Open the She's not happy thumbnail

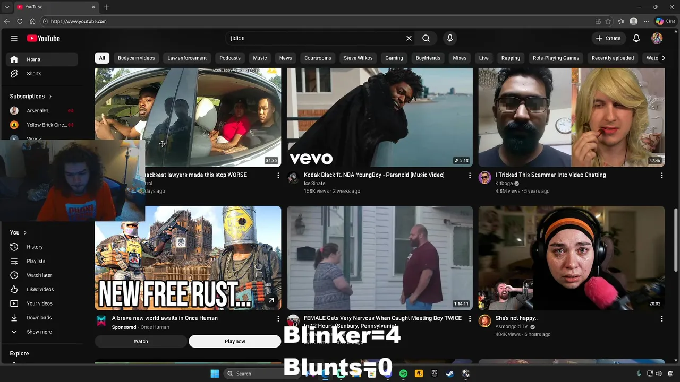[x=572, y=258]
